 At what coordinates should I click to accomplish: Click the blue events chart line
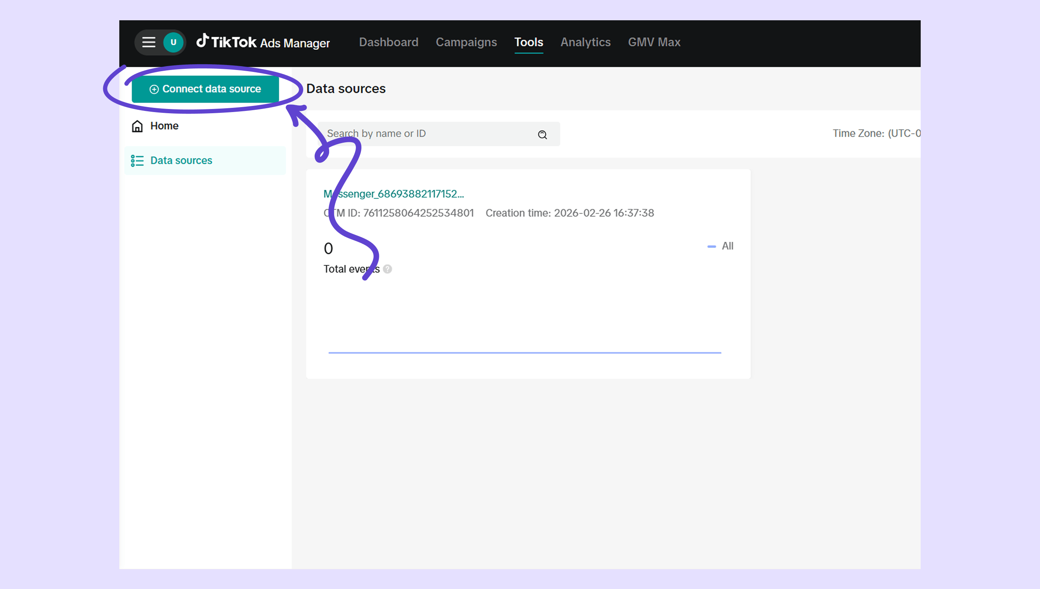tap(525, 353)
